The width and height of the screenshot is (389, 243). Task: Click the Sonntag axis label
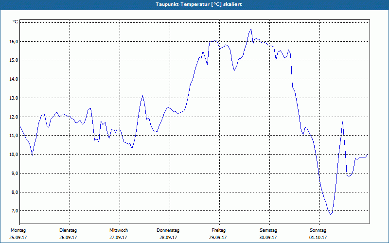[x=318, y=230]
